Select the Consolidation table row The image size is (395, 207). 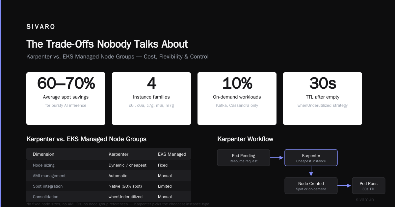pyautogui.click(x=109, y=196)
